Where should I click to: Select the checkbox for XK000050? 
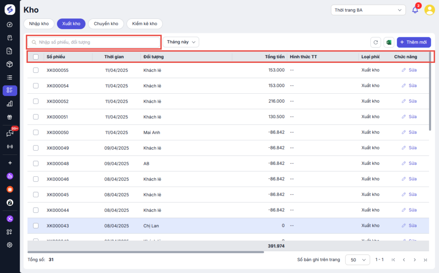coord(36,133)
